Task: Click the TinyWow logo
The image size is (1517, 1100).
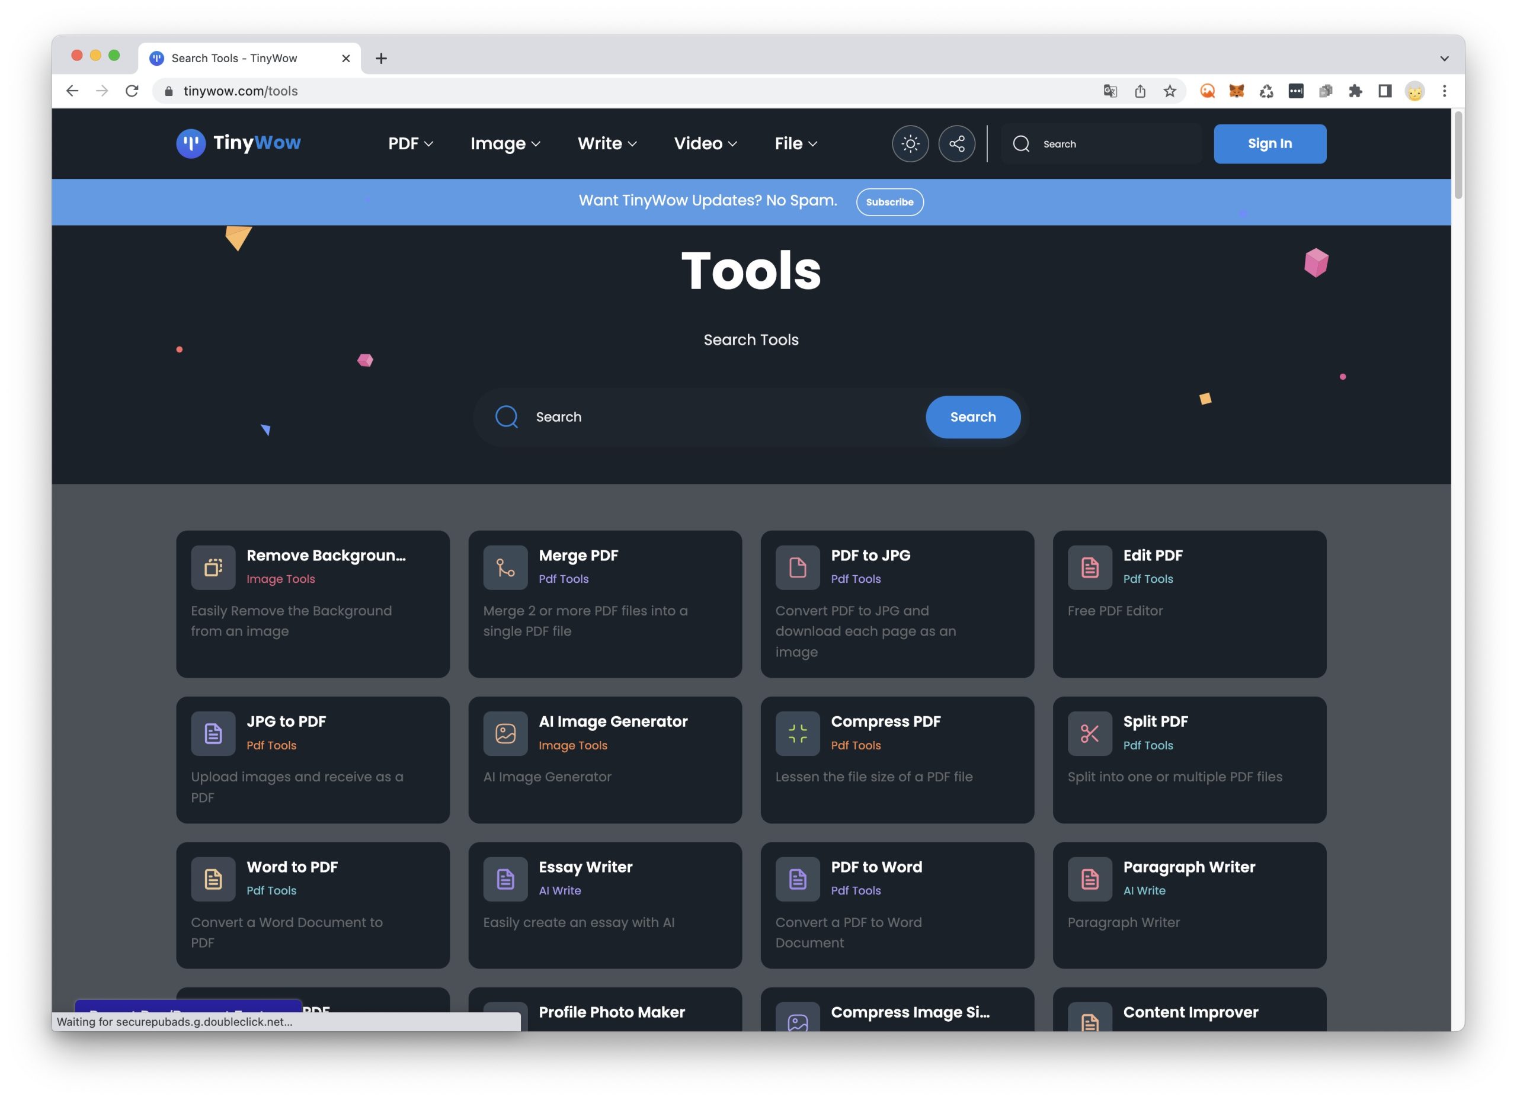Action: coord(239,143)
